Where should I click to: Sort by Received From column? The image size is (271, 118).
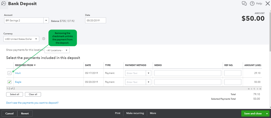point(25,65)
